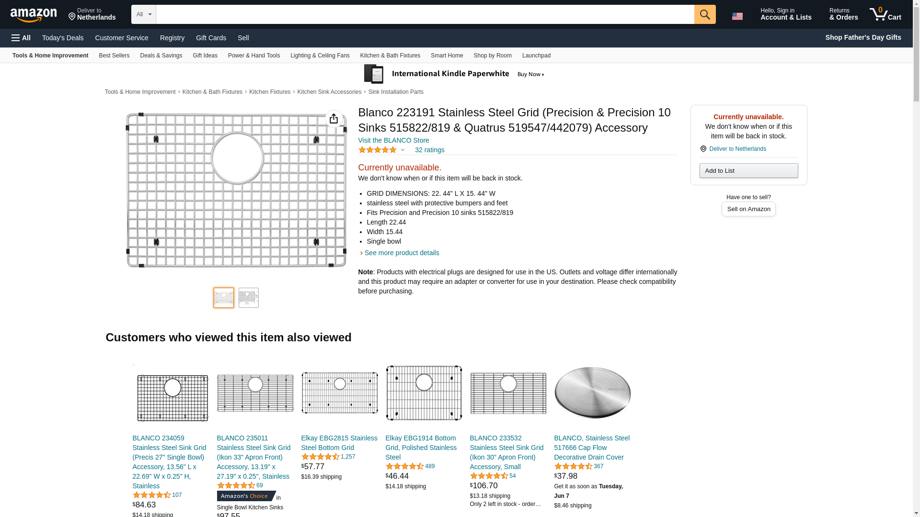Click the Amazon logo
Image resolution: width=920 pixels, height=517 pixels.
pyautogui.click(x=34, y=15)
